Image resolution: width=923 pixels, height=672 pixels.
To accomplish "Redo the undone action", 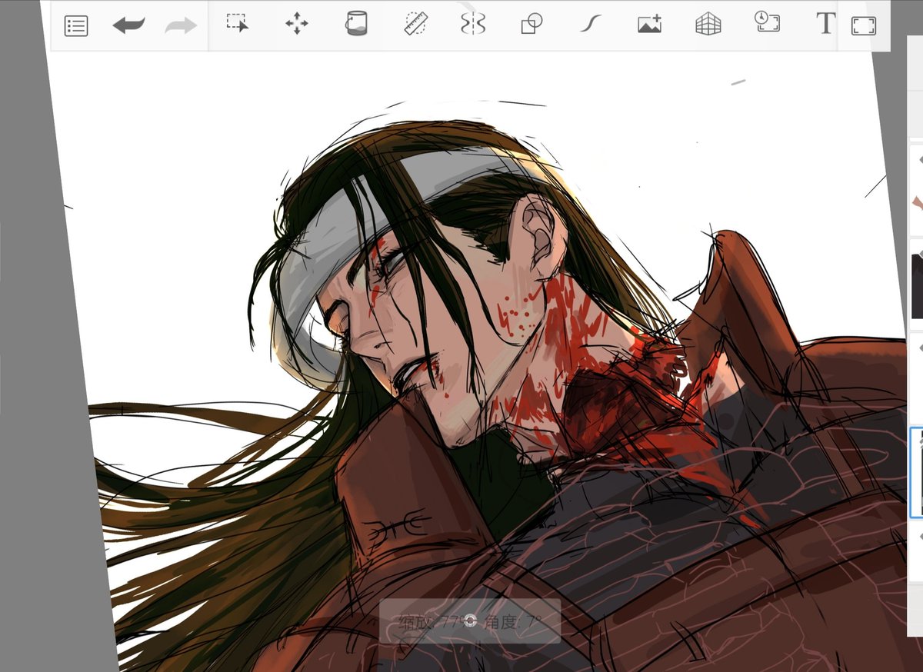I will (x=181, y=26).
